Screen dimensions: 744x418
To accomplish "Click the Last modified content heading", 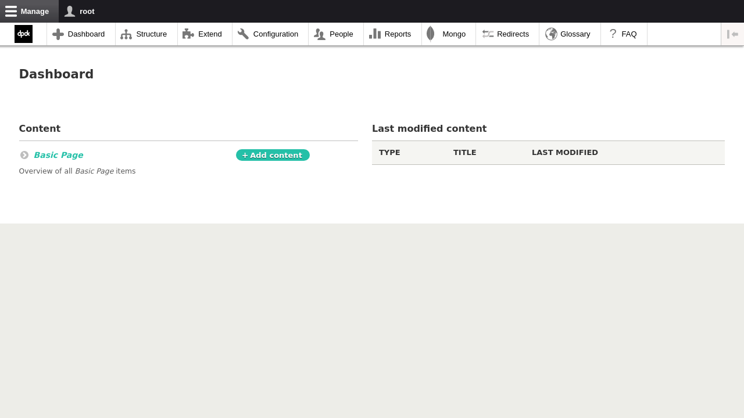I will [x=429, y=129].
